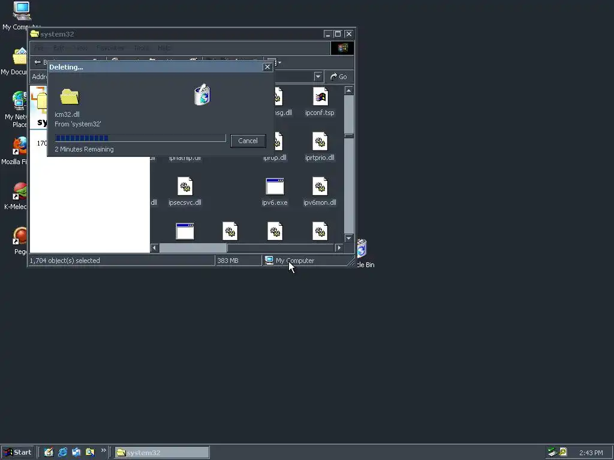Click the 'ipconf.tsp' file name label

(320, 113)
